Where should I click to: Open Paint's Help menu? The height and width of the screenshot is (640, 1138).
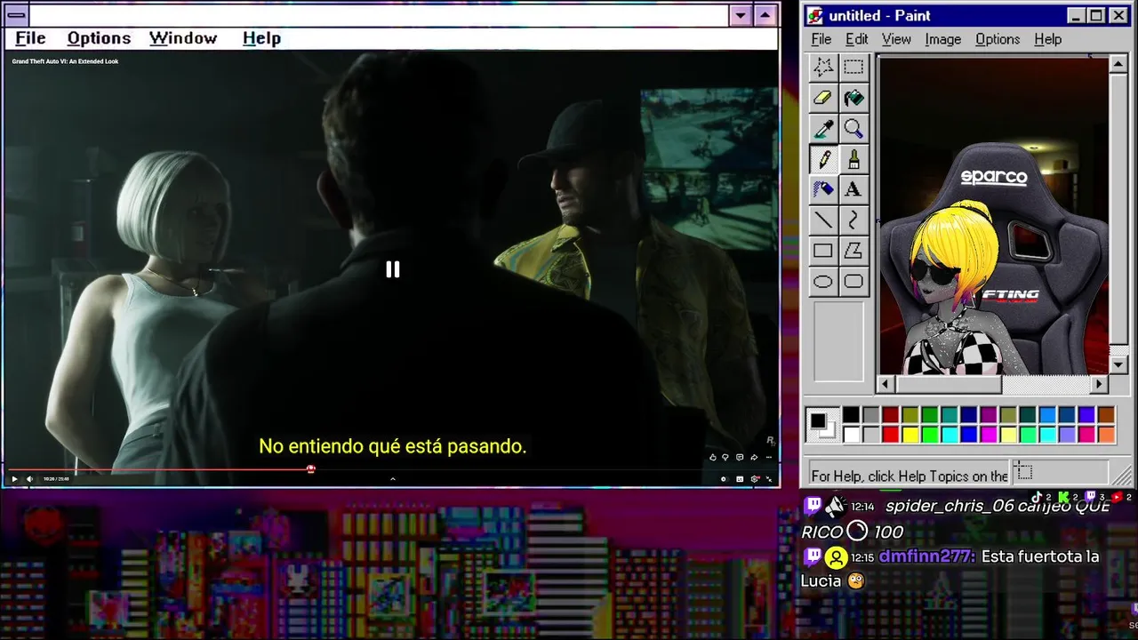tap(1048, 39)
